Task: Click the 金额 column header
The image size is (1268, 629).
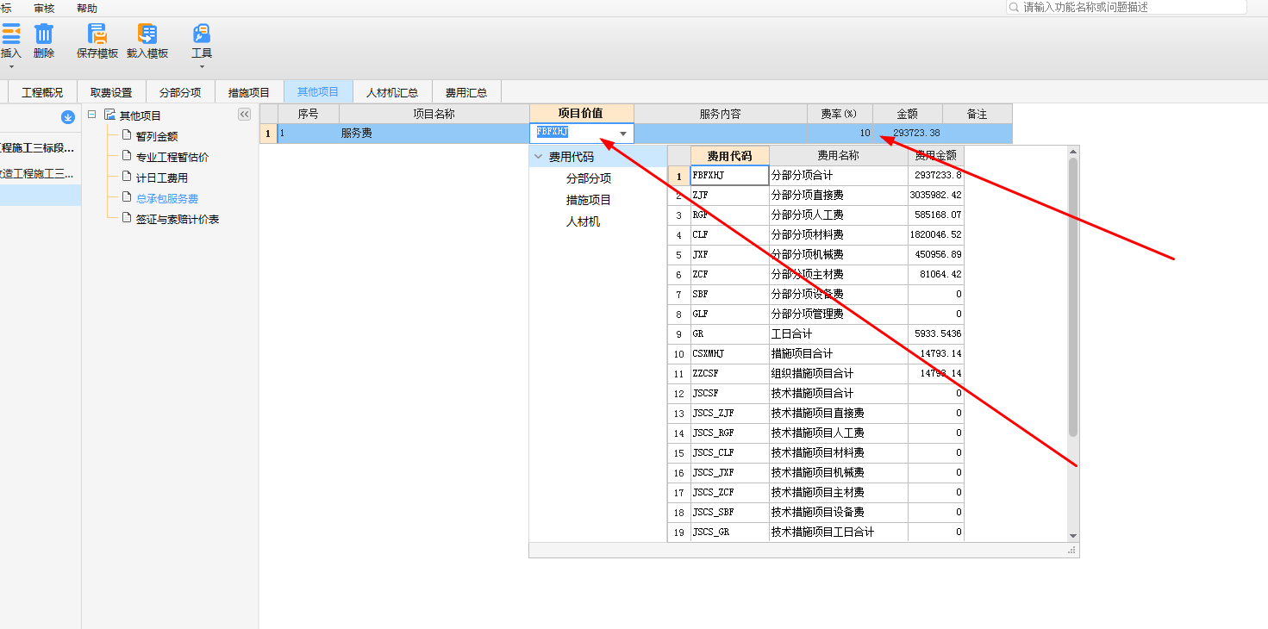Action: tap(908, 114)
